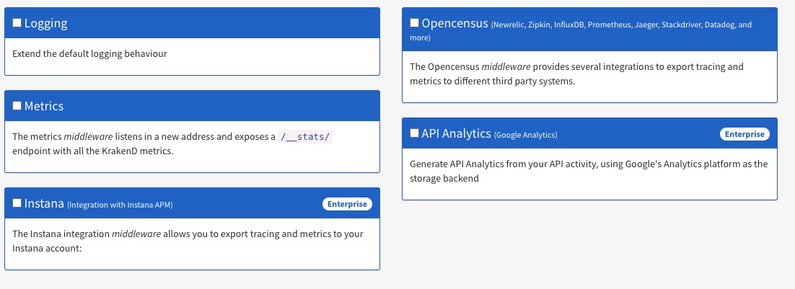795x289 pixels.
Task: Tick the Metrics checkbox
Action: pos(17,106)
